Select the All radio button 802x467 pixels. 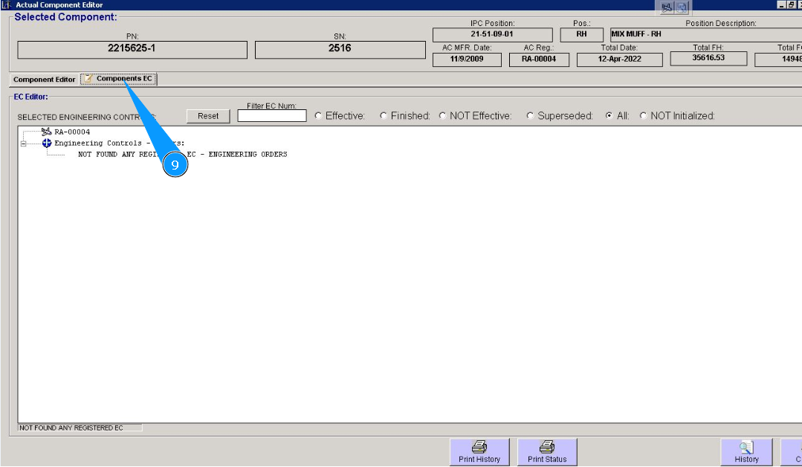pyautogui.click(x=609, y=115)
